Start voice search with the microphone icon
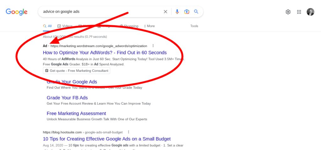The image size is (321, 150). point(177,12)
